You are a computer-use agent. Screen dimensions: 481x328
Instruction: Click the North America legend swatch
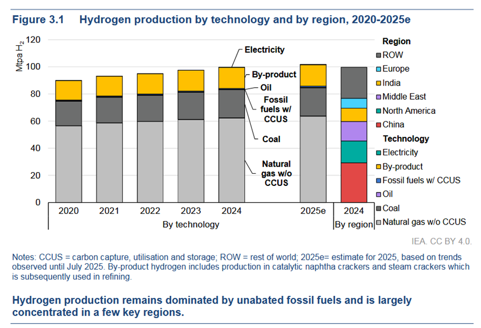(x=377, y=111)
